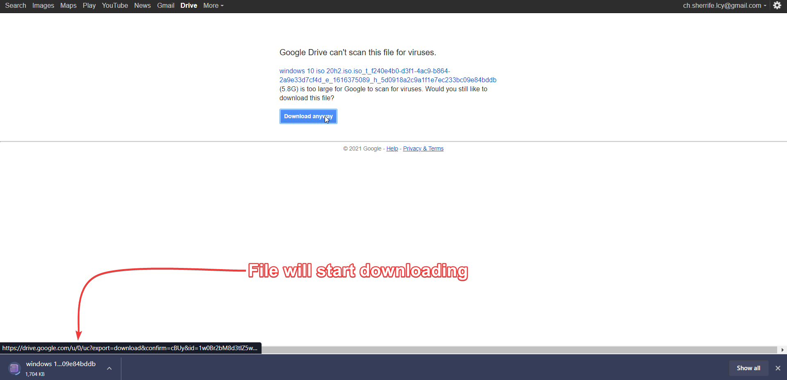
Task: Open Play from the navigation bar
Action: click(89, 6)
